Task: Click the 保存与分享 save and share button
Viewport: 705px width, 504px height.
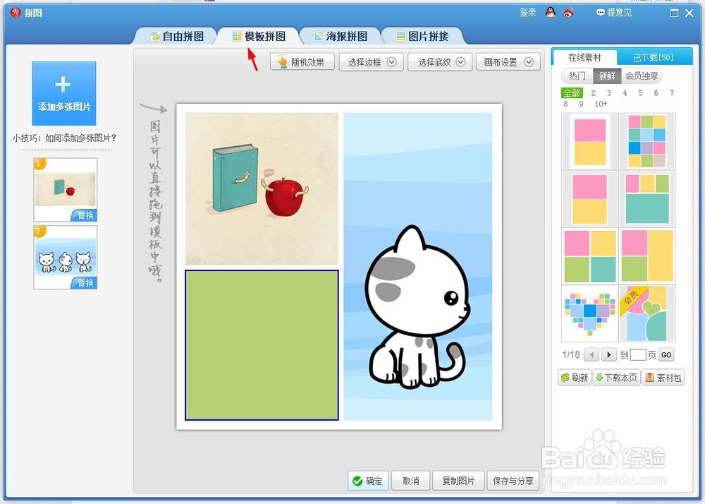Action: 513,481
